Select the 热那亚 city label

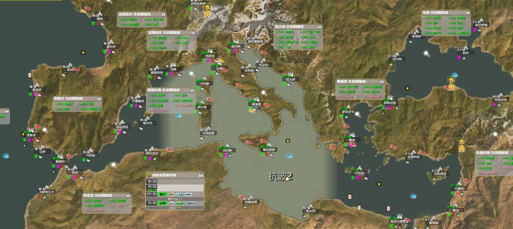tap(210, 56)
